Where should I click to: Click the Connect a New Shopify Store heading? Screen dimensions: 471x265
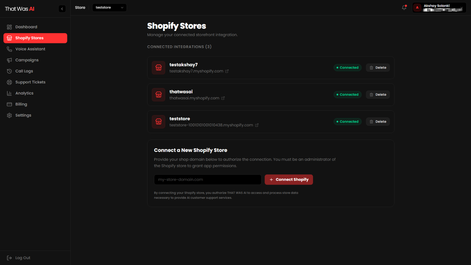pos(190,150)
